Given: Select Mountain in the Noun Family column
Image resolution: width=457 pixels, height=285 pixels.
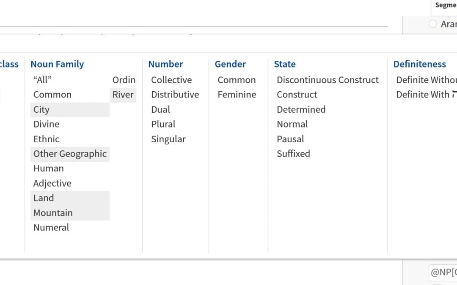Looking at the screenshot, I should pyautogui.click(x=70, y=213).
